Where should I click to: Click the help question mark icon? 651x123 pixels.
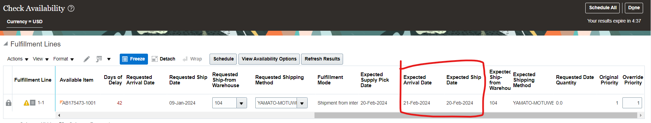tap(71, 8)
